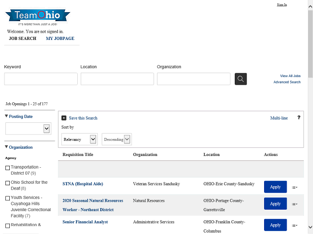Click 'Job Openings 1 - 25 of 177' text
Viewport: 313px width, 234px height.
click(x=26, y=104)
